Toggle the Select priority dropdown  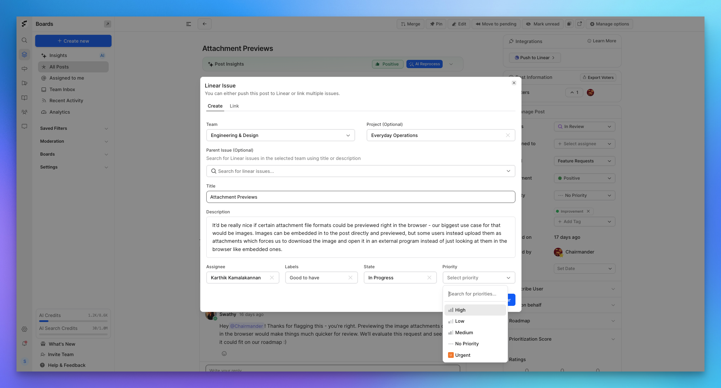[x=479, y=278]
